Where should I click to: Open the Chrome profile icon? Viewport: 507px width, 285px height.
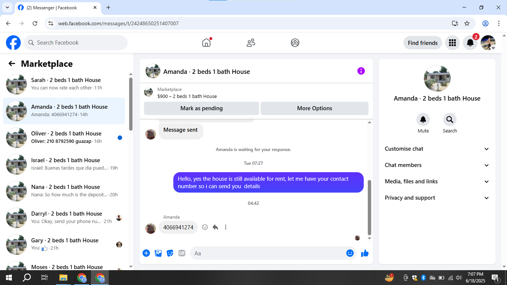point(485,23)
